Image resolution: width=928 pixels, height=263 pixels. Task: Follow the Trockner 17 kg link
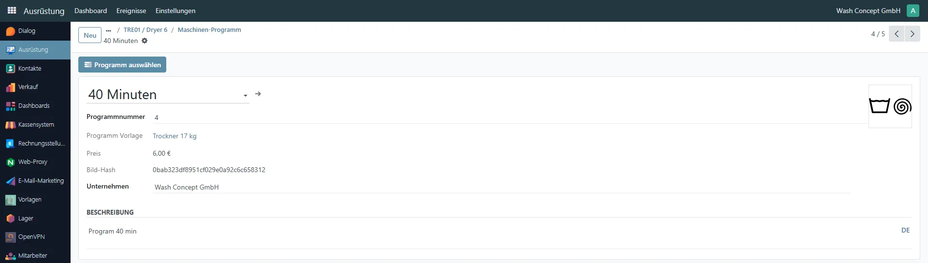tap(174, 136)
